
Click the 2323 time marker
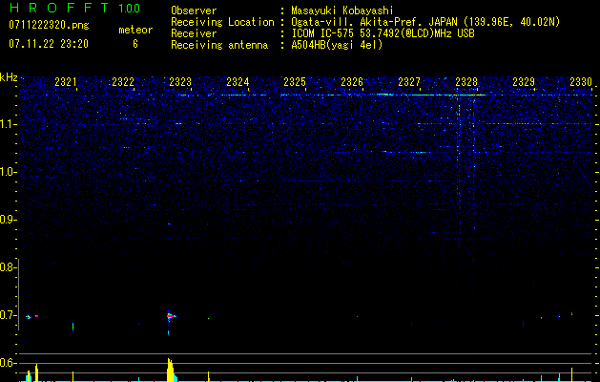click(x=180, y=81)
